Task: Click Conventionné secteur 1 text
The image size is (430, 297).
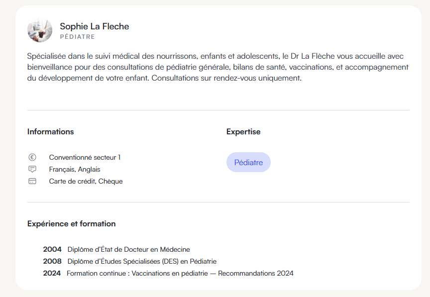Action: coord(85,157)
